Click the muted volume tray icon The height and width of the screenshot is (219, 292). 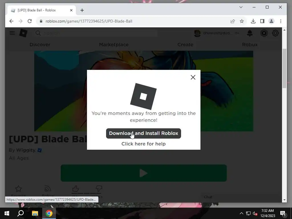(255, 213)
